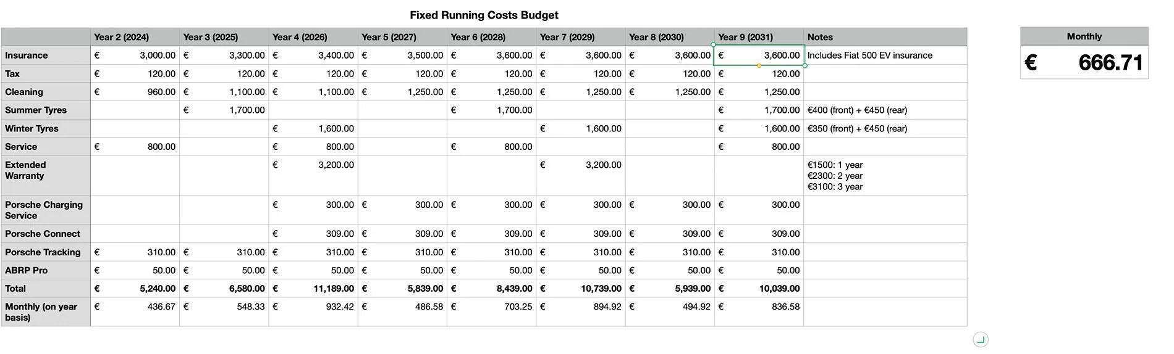Select the Year 2 (2024) column header

click(135, 37)
